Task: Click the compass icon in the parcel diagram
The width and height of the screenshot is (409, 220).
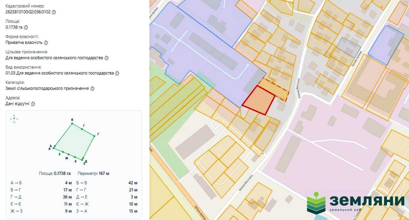Action: [14, 119]
